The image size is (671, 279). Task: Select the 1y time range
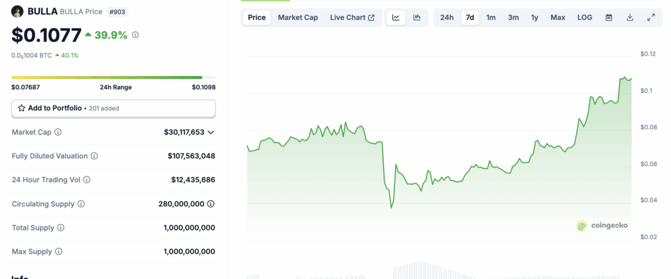pos(535,17)
